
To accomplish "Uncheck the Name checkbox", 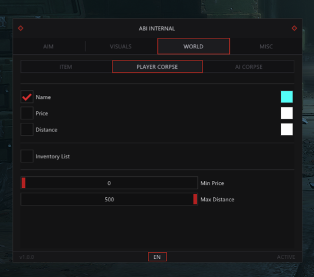I will click(x=27, y=97).
